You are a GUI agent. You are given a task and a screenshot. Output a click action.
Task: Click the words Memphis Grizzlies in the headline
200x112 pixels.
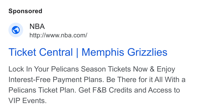tap(124, 52)
